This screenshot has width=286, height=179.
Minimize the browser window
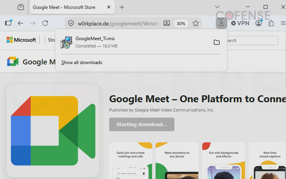[248, 7]
